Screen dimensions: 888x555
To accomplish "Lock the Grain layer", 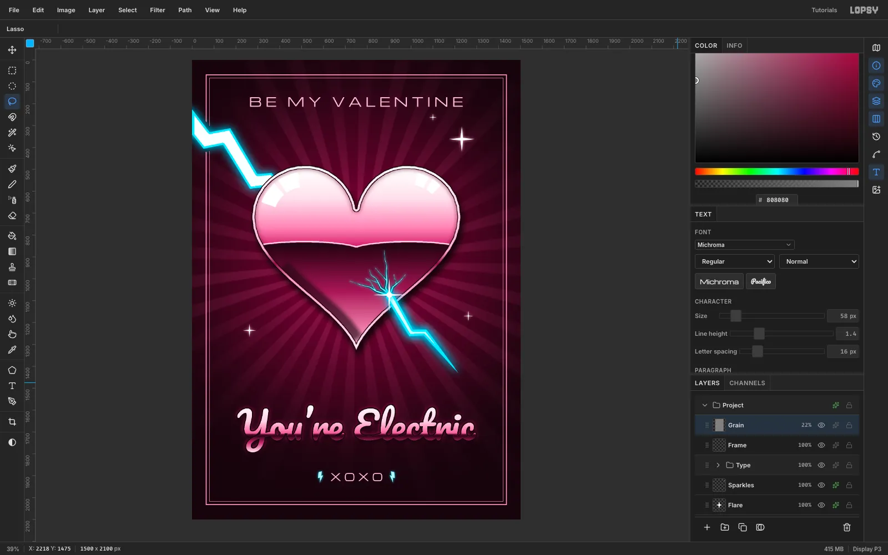I will [x=849, y=425].
